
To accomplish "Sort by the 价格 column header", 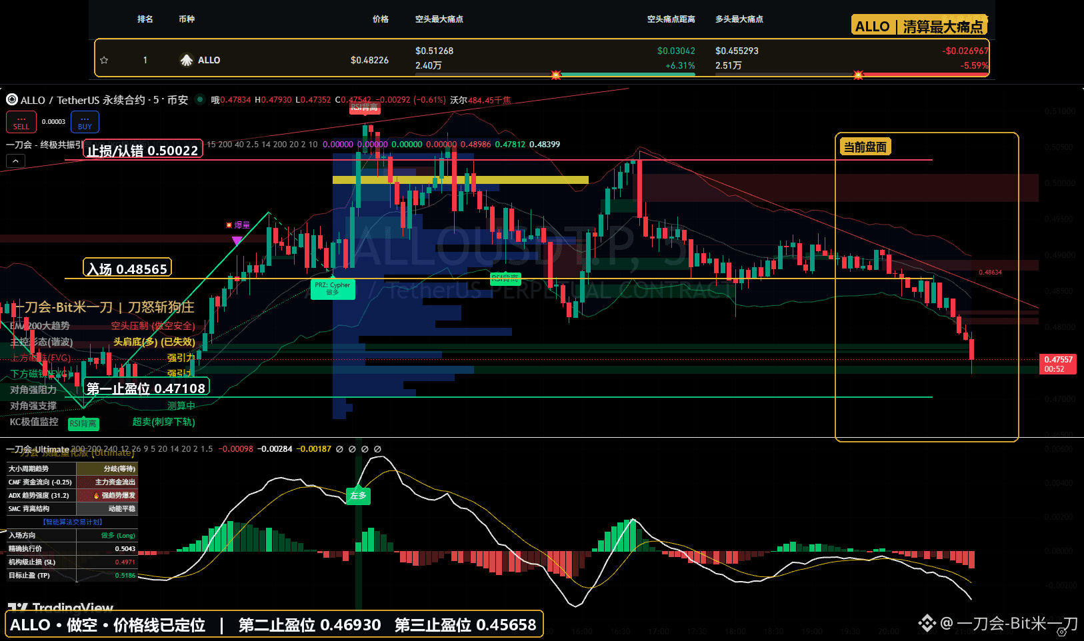I will (x=381, y=19).
